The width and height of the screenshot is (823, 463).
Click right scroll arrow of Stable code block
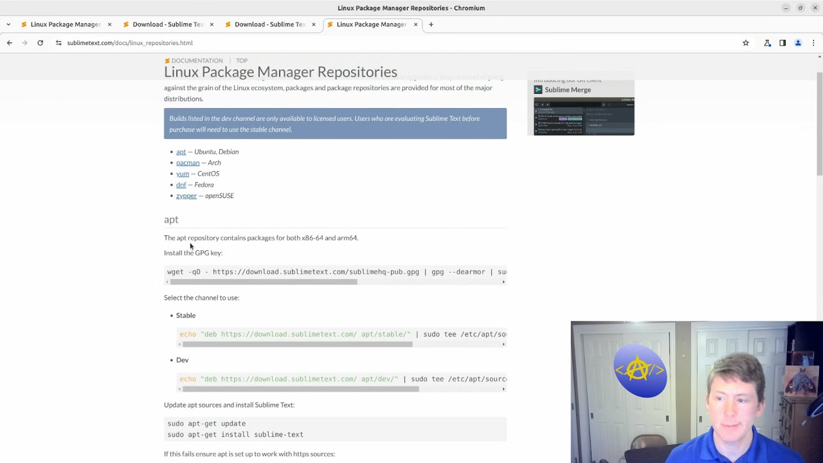point(503,344)
